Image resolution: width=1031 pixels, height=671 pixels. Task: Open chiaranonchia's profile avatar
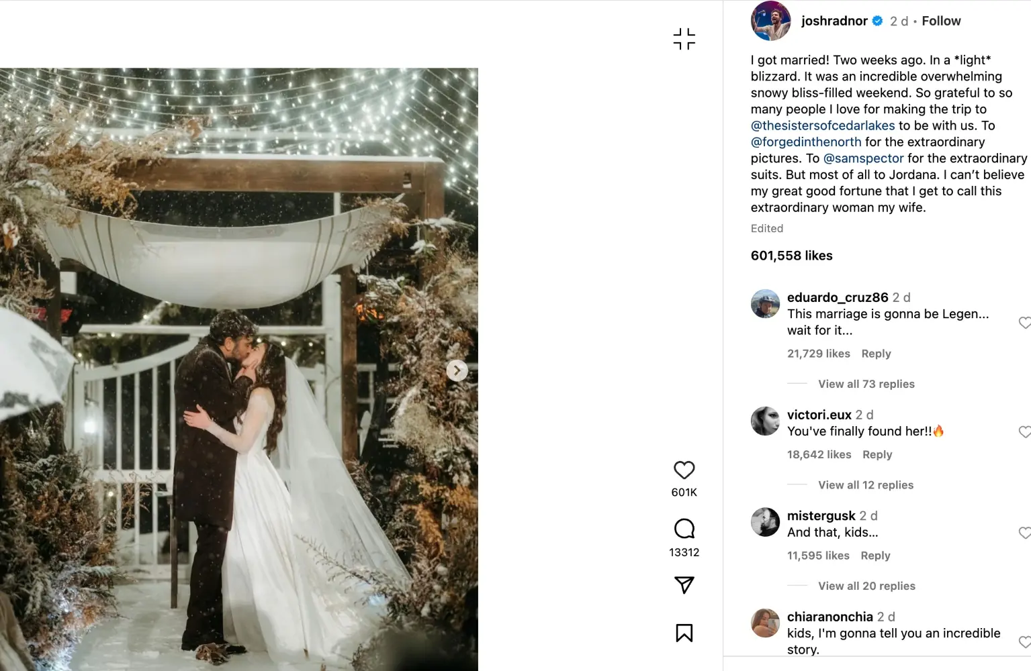click(765, 623)
